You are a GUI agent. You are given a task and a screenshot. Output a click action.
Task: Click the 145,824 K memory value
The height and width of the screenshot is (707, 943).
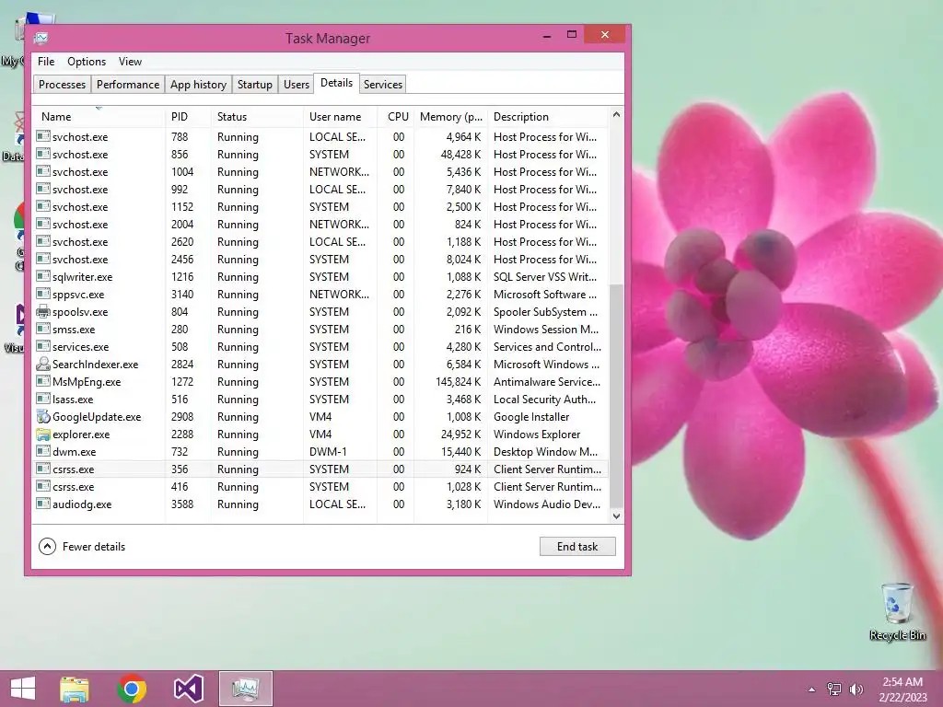[x=459, y=382]
